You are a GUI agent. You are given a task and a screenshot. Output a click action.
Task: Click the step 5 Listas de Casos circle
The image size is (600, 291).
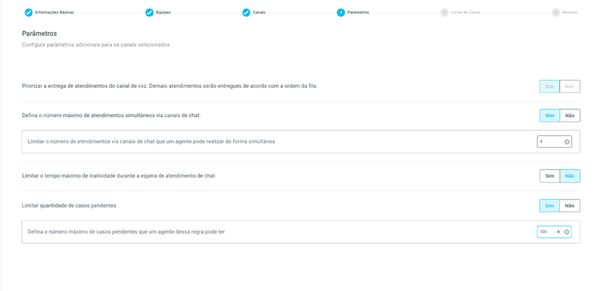pos(444,13)
